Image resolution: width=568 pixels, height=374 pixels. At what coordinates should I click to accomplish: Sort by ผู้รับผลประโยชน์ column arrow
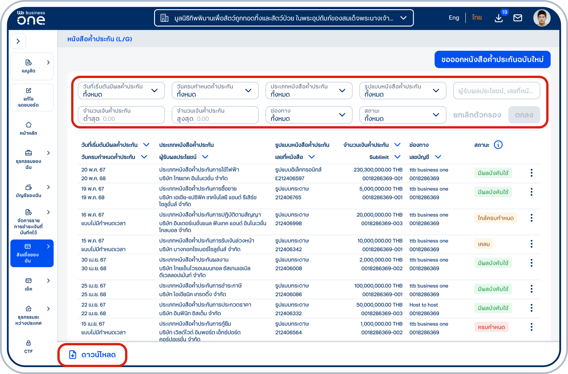tap(205, 157)
